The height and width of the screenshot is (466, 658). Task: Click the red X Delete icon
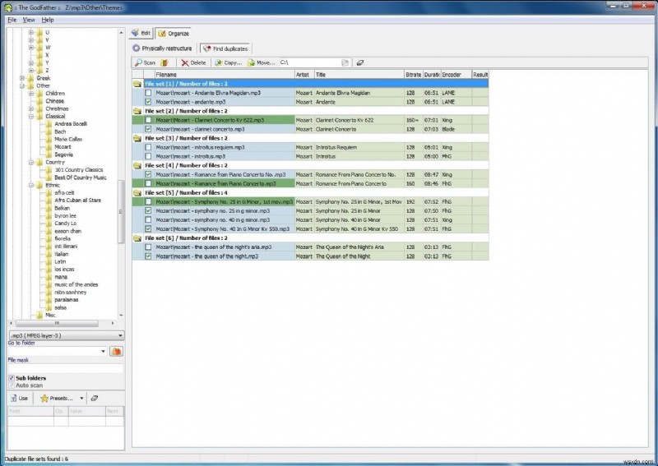185,63
